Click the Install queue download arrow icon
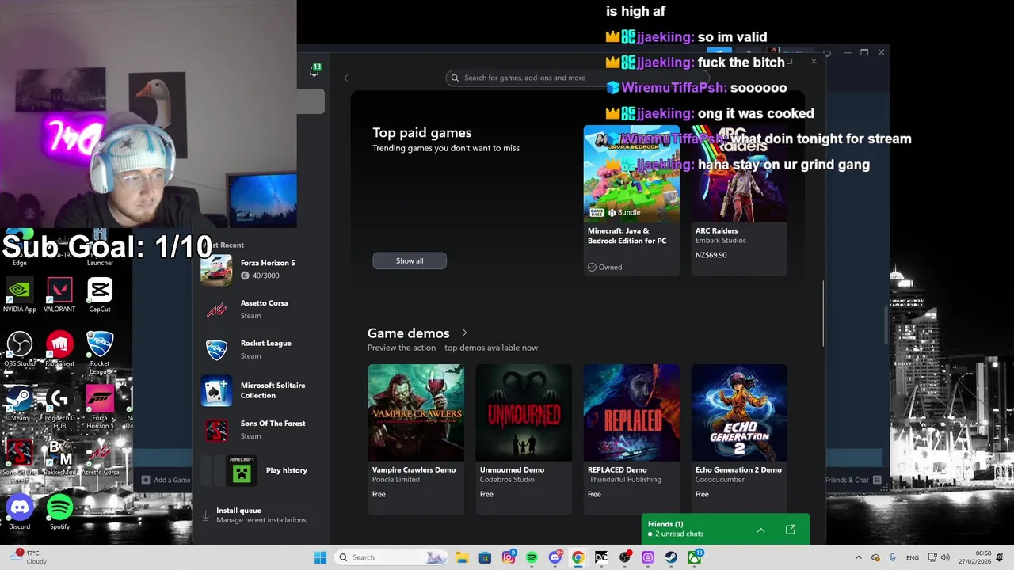The width and height of the screenshot is (1014, 570). tap(206, 515)
